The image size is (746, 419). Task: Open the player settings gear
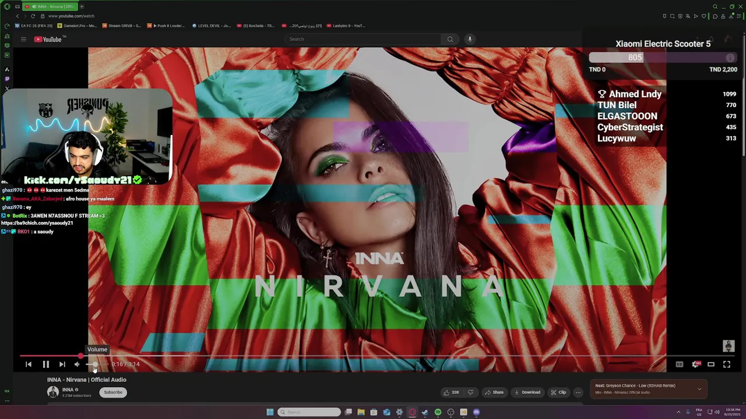tap(695, 364)
